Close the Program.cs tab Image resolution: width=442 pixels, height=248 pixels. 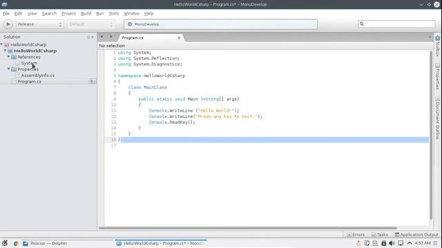[x=179, y=38]
